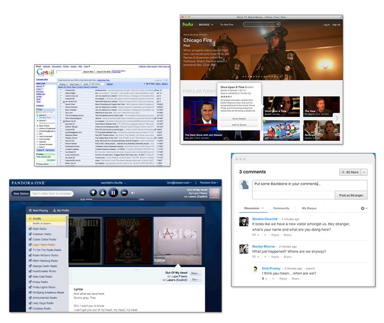Open the Disqus settings gear
Image resolution: width=384 pixels, height=323 pixels.
click(x=363, y=208)
